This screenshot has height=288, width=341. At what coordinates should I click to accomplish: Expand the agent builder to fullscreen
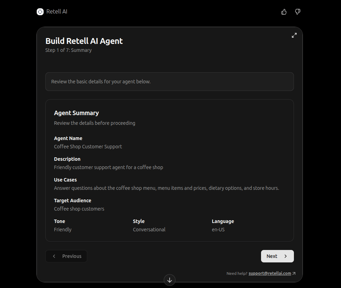(294, 35)
